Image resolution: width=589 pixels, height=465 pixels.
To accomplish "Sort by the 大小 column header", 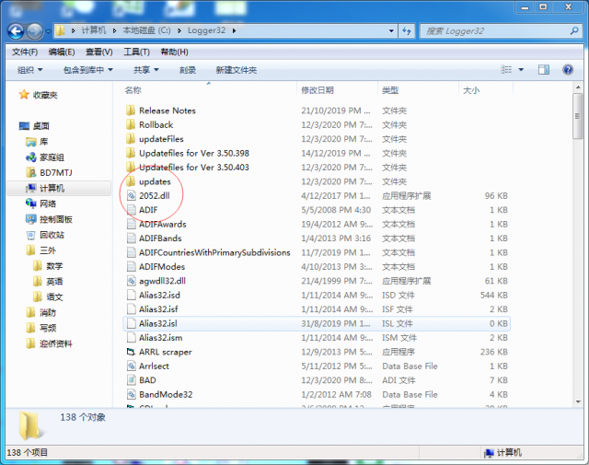I will 471,90.
